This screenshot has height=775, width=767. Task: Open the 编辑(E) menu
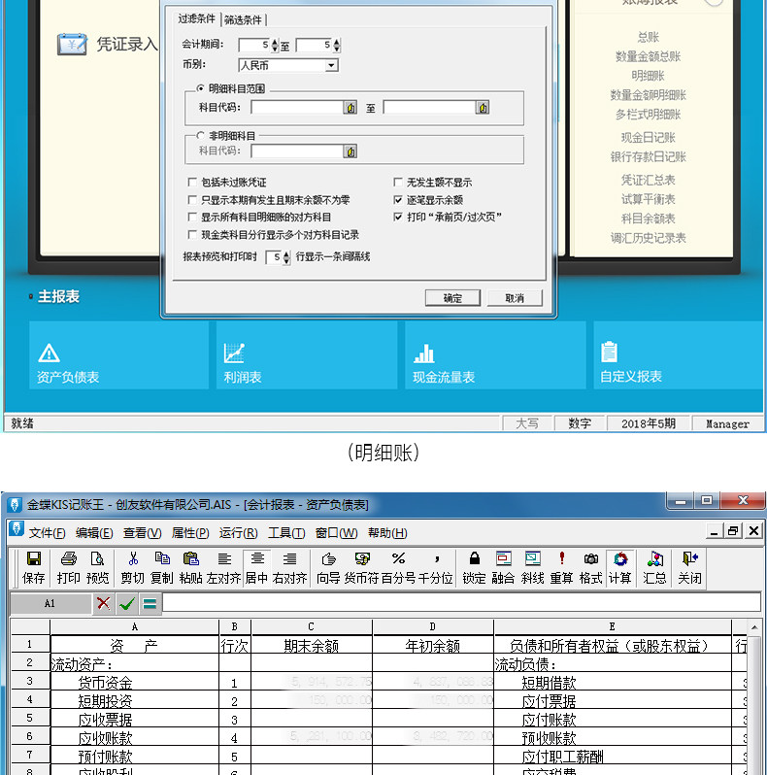click(x=94, y=533)
